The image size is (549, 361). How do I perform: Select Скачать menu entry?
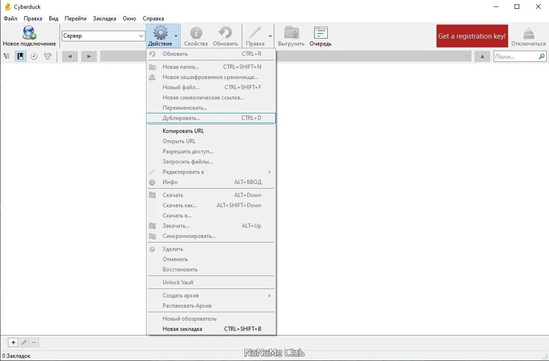tap(211, 195)
